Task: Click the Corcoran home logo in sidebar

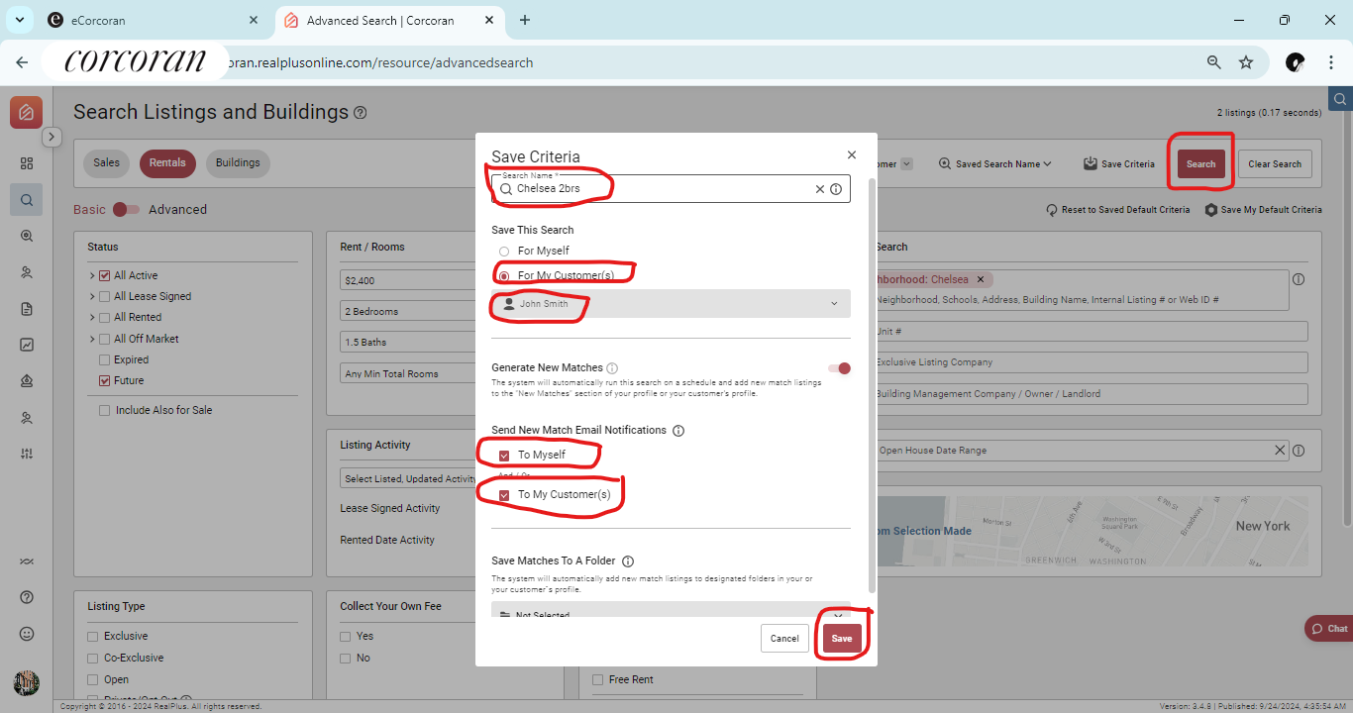Action: click(27, 113)
